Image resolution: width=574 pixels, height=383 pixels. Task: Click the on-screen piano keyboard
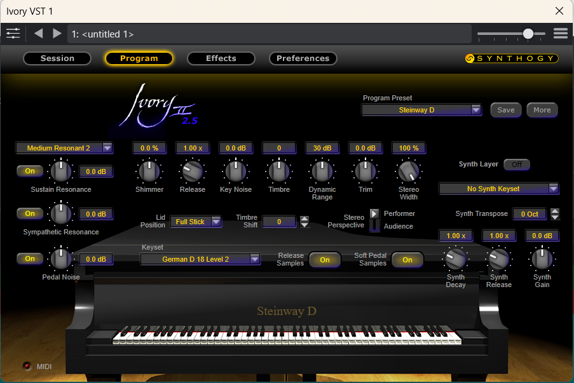[x=287, y=335]
